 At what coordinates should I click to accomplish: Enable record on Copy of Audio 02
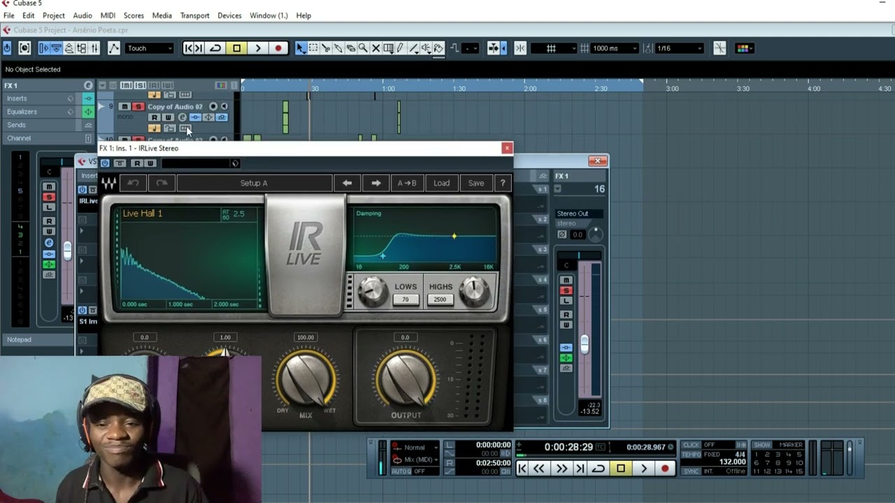tap(213, 106)
